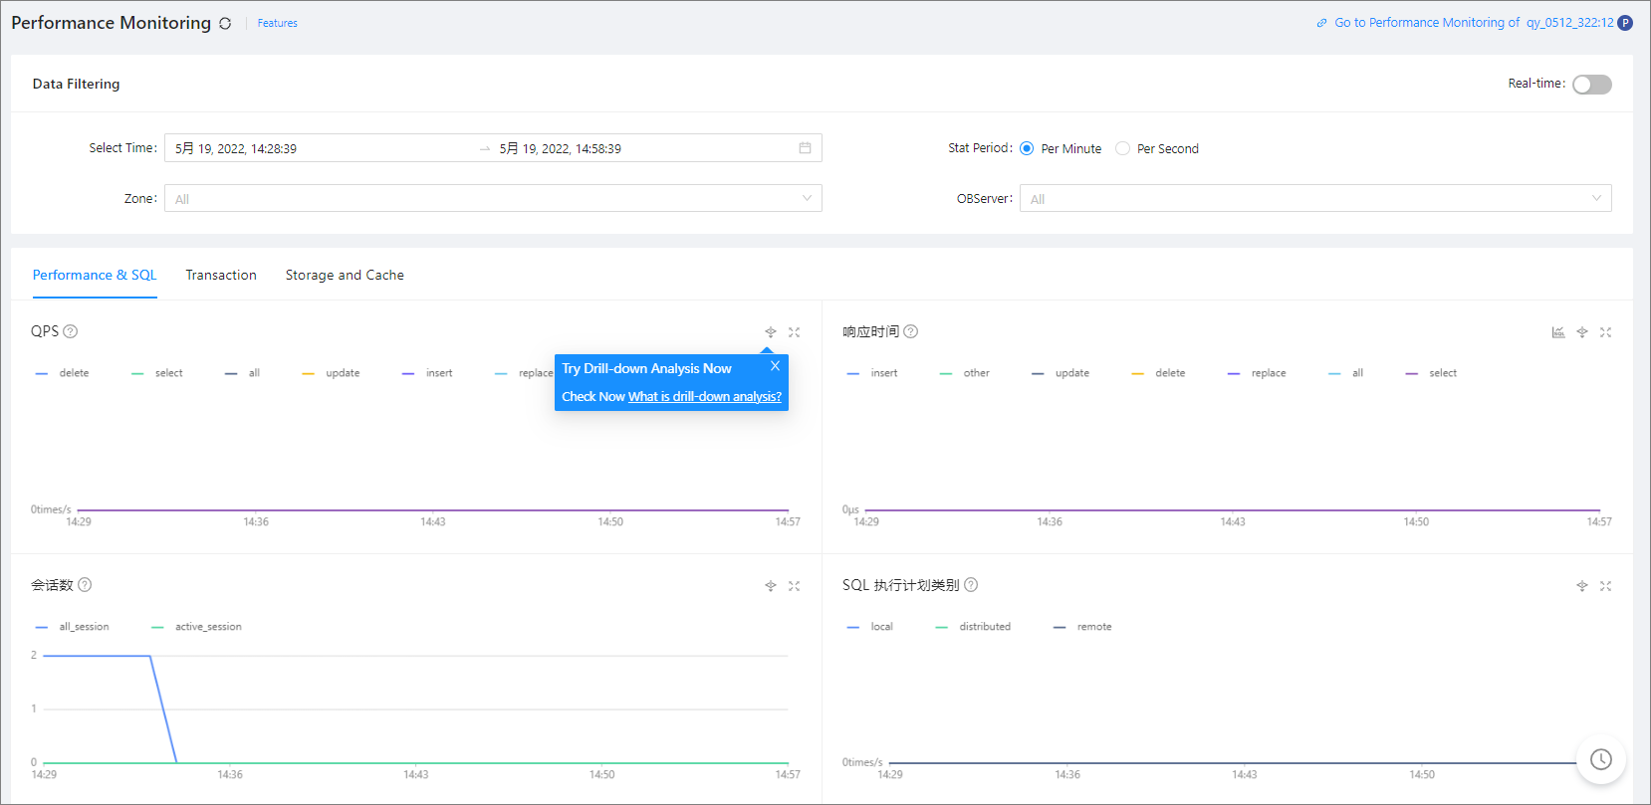Select the Per Second stat period
1651x805 pixels.
1122,148
